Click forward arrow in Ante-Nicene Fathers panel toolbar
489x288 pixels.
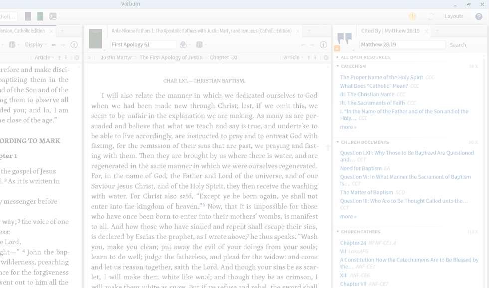(312, 45)
